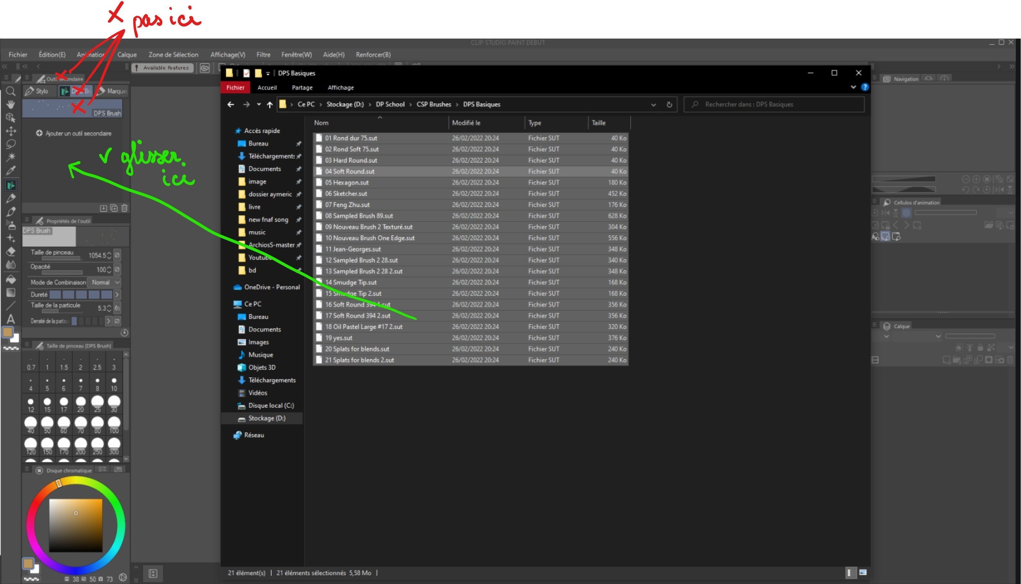Select the Auto select wand tool
Screen dimensions: 1021x584
11,157
